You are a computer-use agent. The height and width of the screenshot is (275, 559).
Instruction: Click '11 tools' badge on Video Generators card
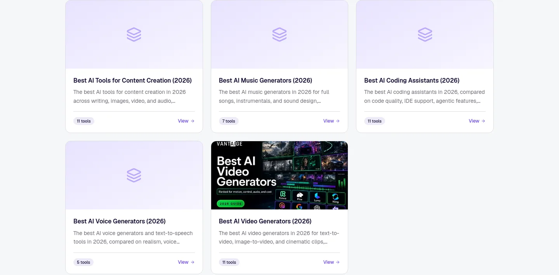(x=229, y=262)
